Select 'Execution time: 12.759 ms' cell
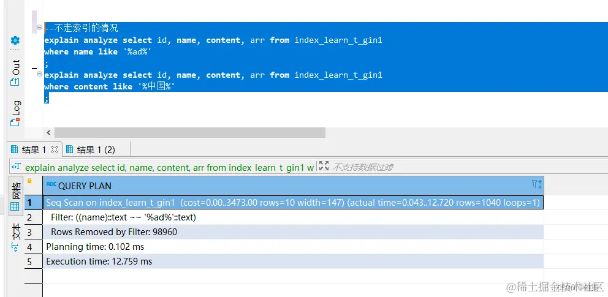608x297 pixels. [x=293, y=261]
